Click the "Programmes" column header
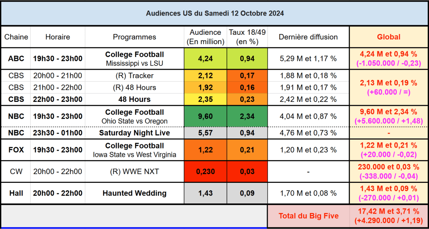 click(x=134, y=37)
